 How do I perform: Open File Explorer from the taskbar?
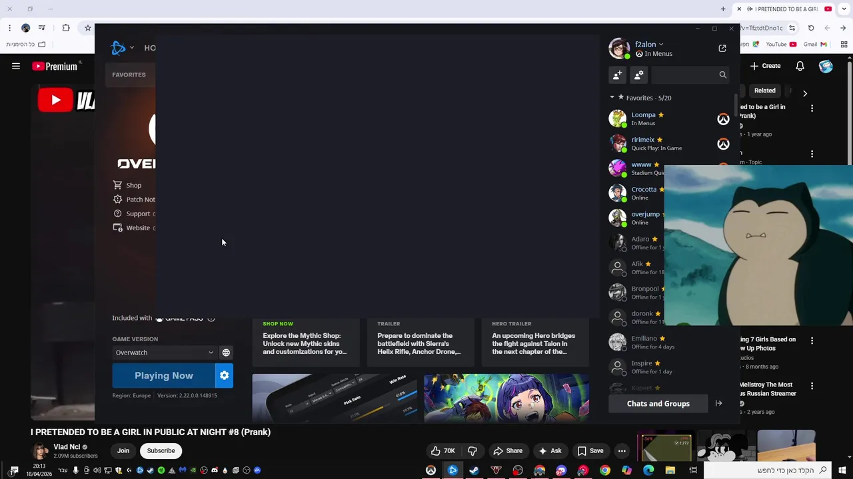point(670,470)
